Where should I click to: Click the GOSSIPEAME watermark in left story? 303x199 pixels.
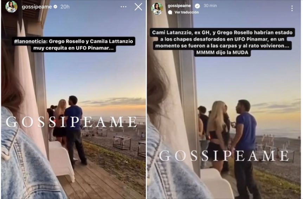click(x=72, y=122)
